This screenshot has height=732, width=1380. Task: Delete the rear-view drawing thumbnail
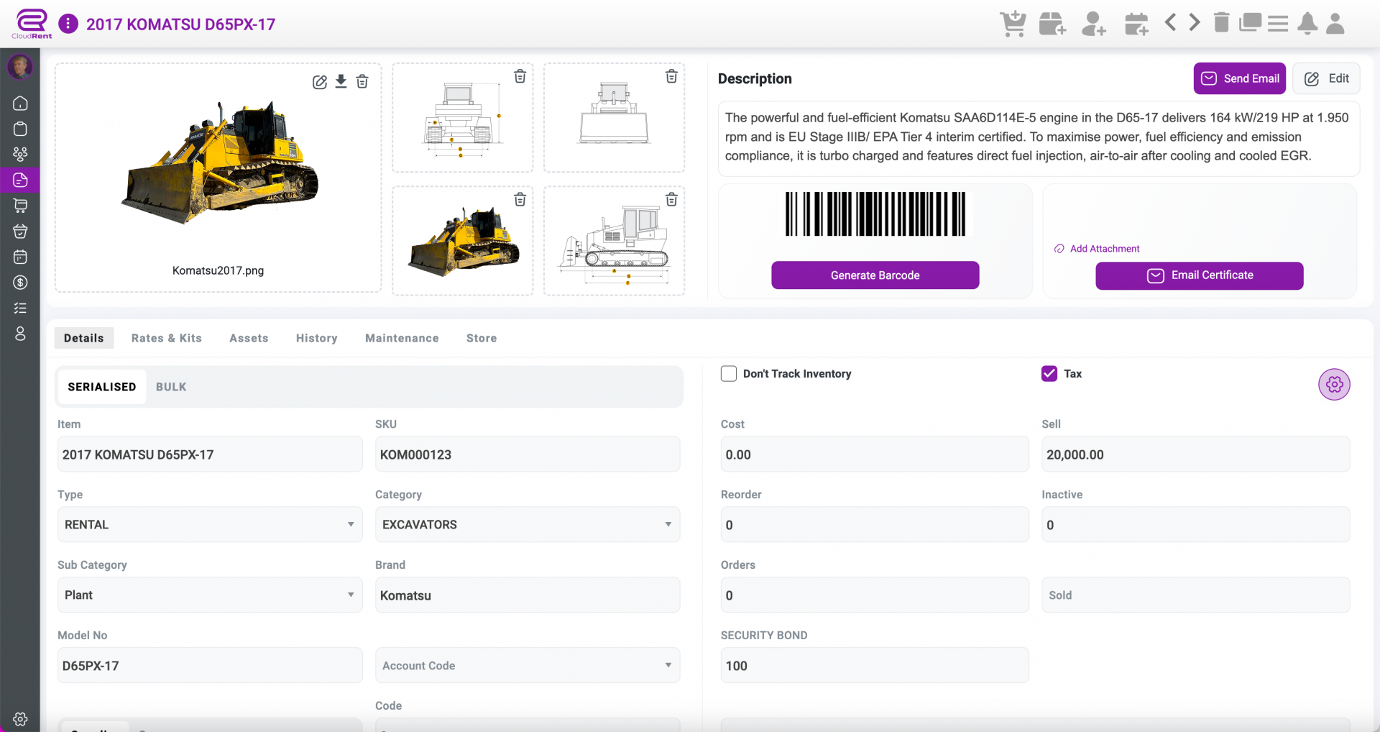pos(671,76)
